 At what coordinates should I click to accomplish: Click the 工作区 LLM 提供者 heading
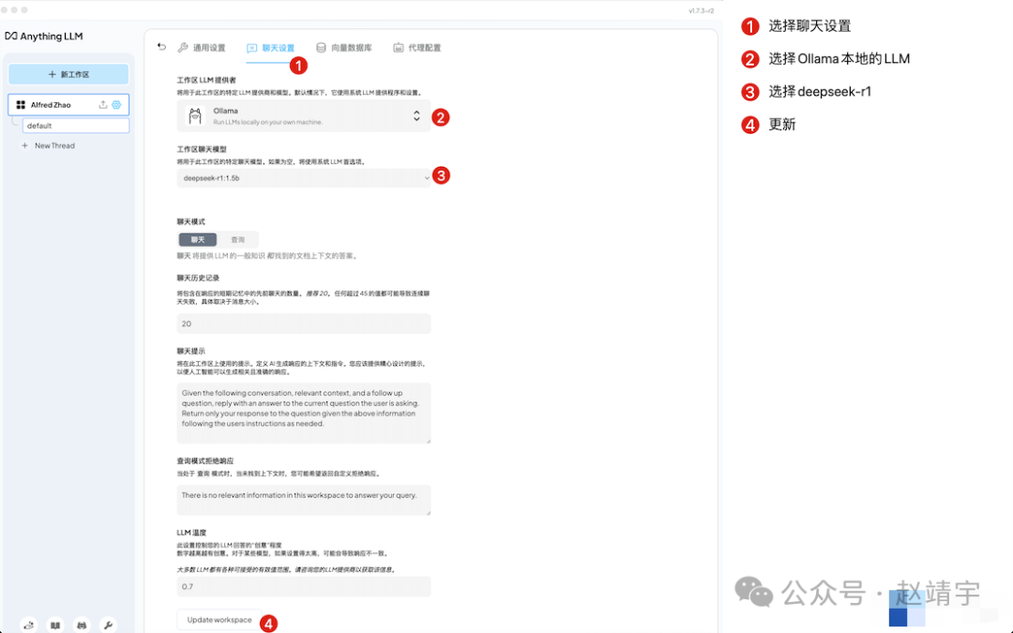tap(206, 80)
